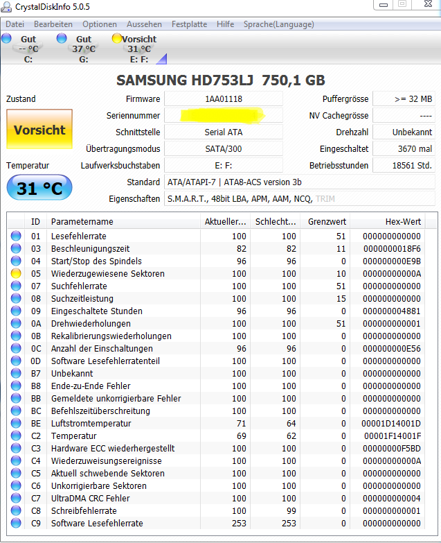441x543 pixels.
Task: Click the Eingeschaltet value 3670 mal
Action: [x=404, y=149]
